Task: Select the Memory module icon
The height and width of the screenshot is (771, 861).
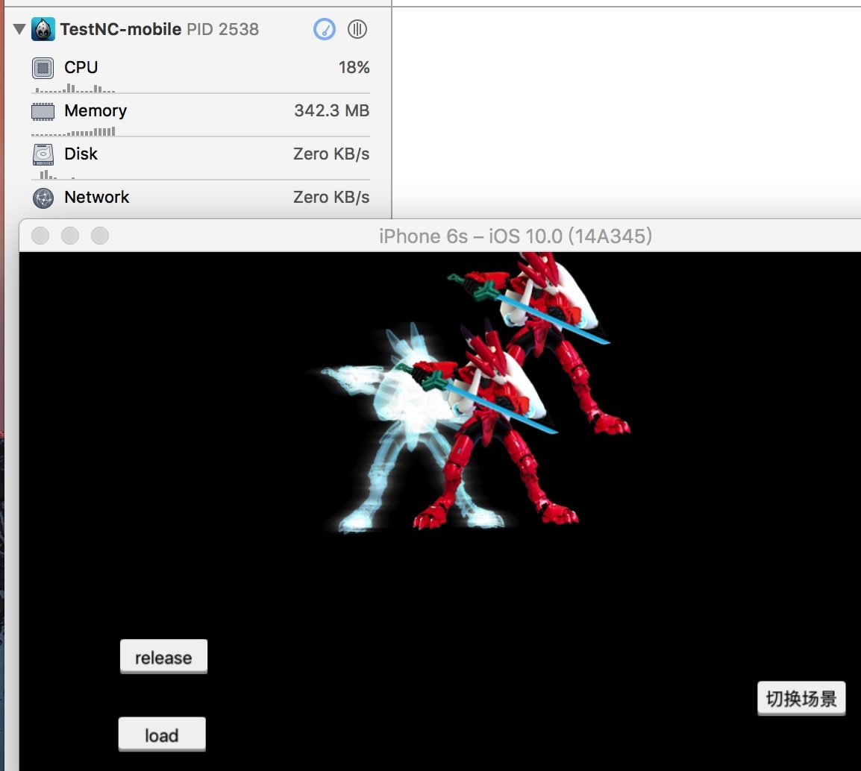Action: click(x=43, y=111)
